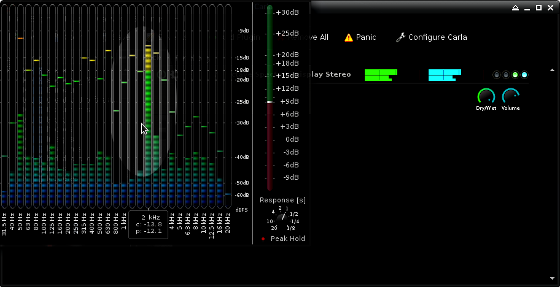Click the dBFS scale label

coord(242,210)
